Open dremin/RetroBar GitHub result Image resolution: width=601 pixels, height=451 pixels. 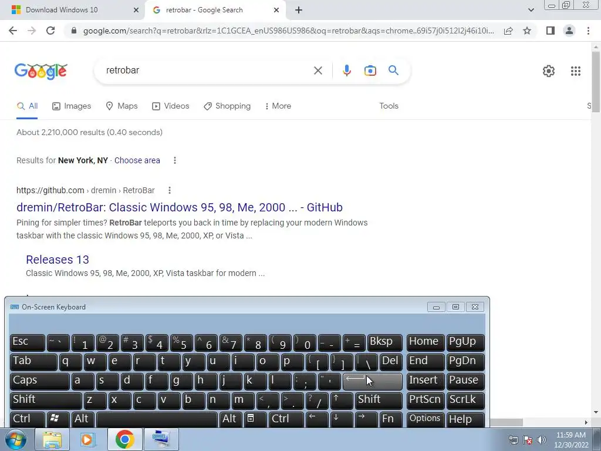tap(180, 207)
